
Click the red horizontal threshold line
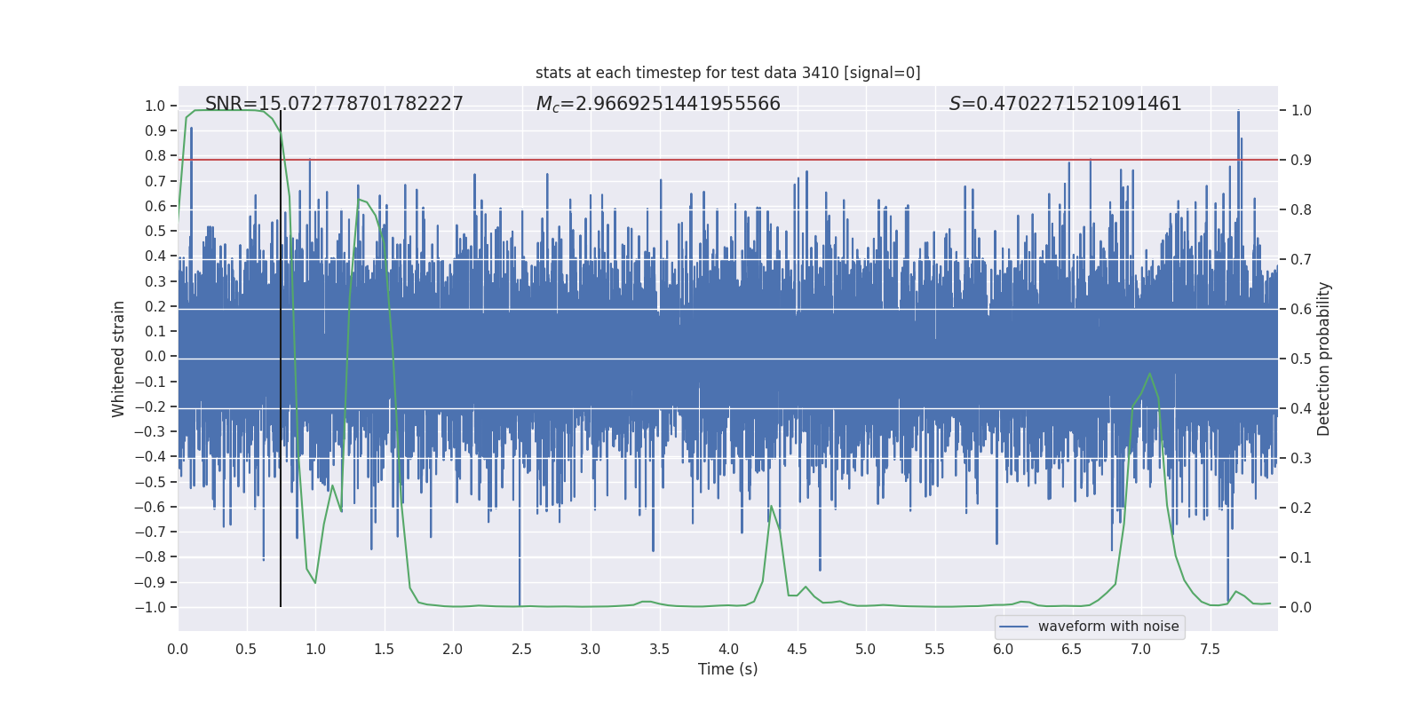tap(728, 160)
